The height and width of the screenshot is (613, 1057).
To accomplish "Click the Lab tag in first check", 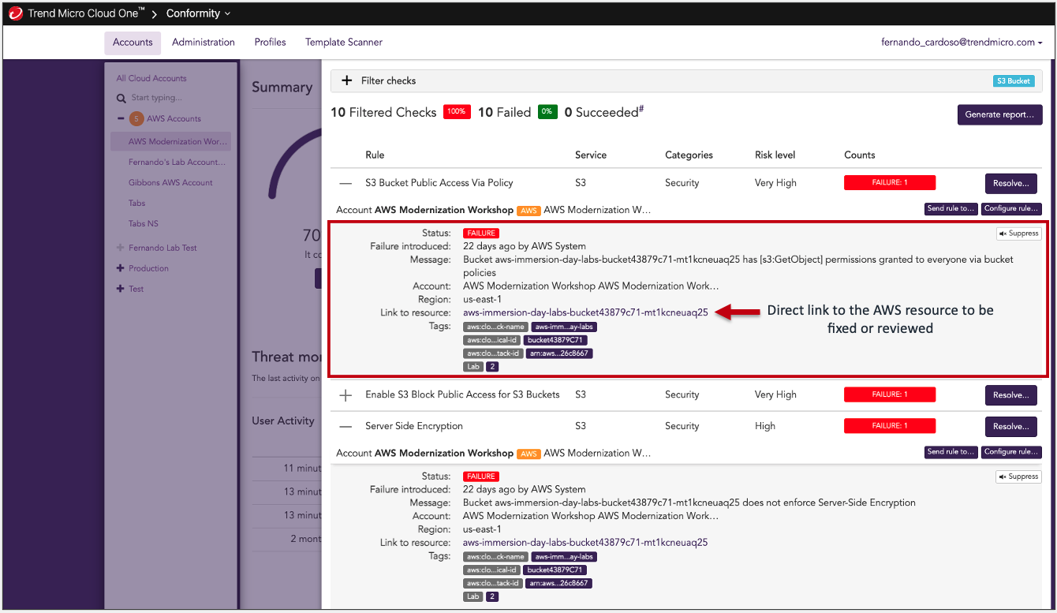I will point(473,367).
